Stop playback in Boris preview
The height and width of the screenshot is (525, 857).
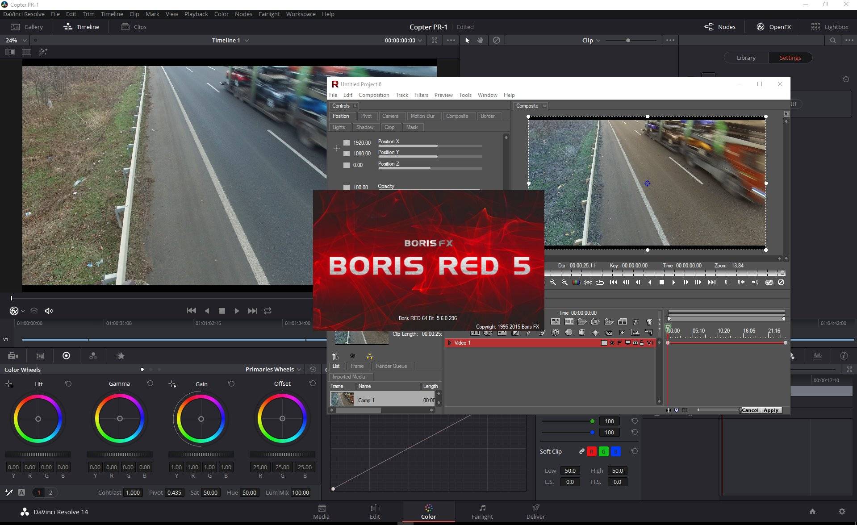point(662,282)
